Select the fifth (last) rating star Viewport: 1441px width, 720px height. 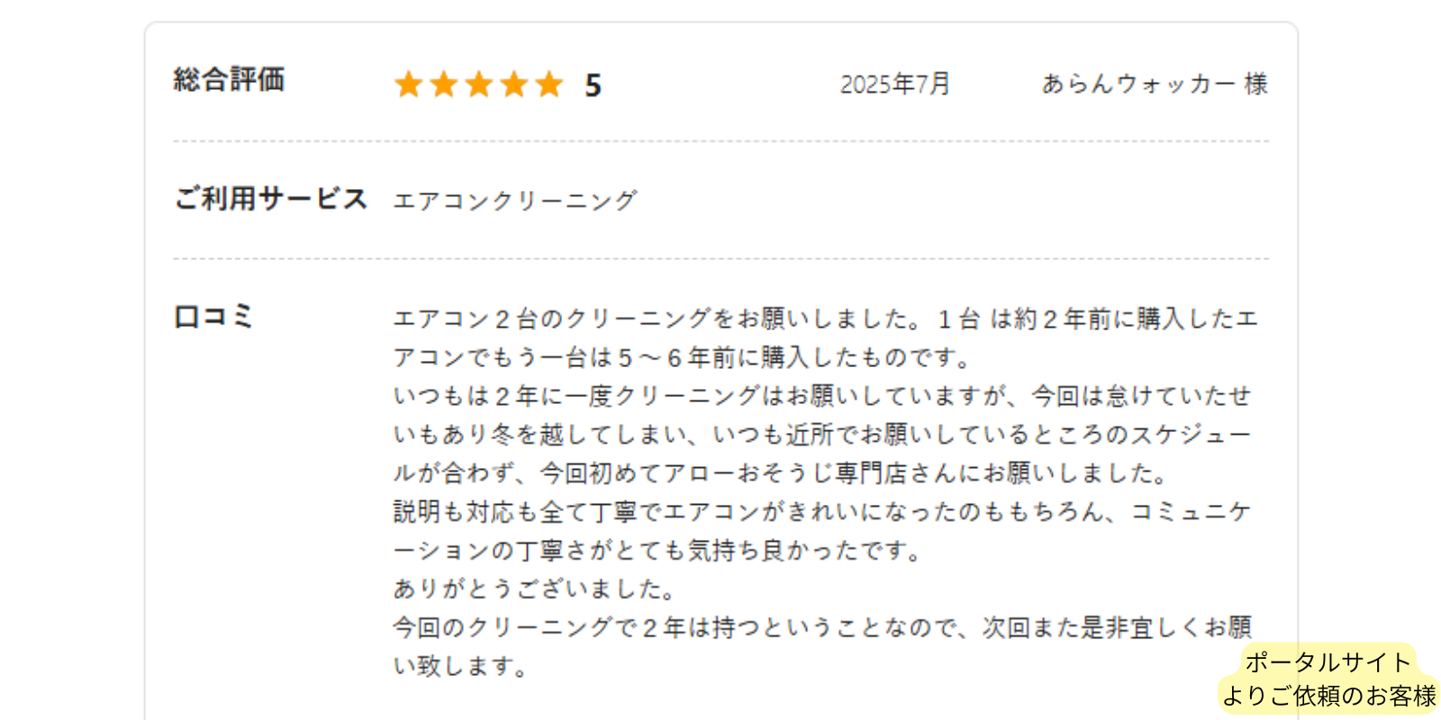click(x=548, y=85)
